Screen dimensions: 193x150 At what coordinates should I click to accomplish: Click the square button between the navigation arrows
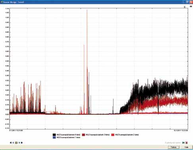coord(16,142)
